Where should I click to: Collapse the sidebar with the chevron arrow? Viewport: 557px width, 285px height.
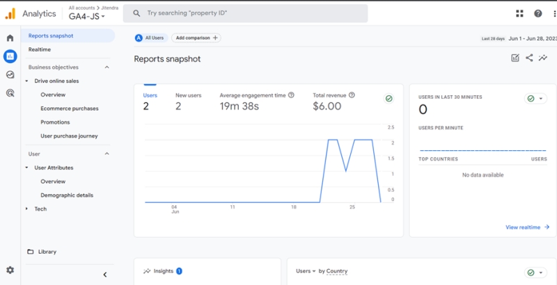pos(105,275)
